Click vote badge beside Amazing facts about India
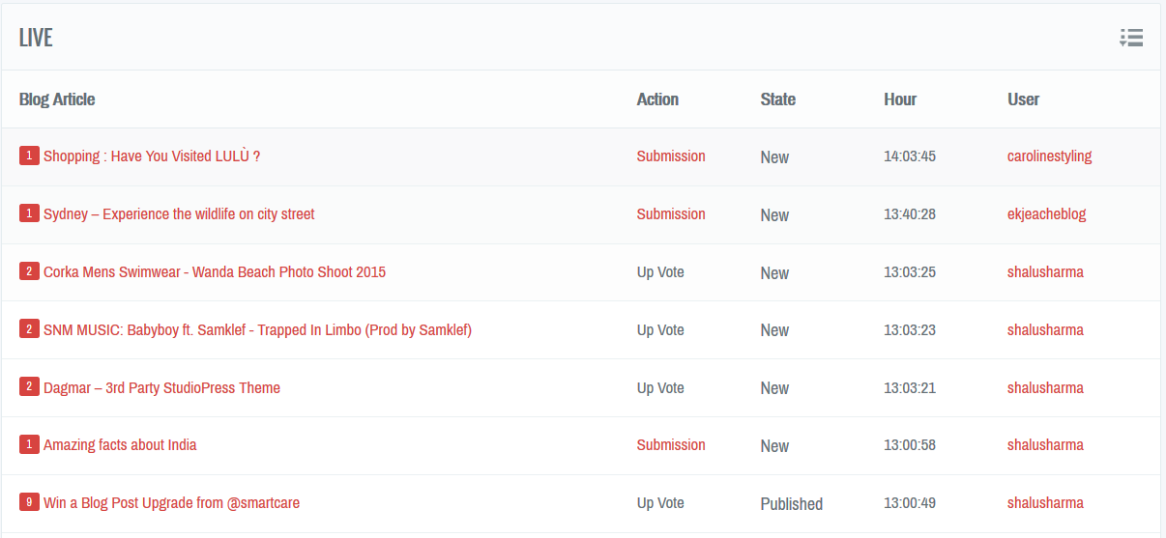This screenshot has width=1166, height=538. click(29, 444)
